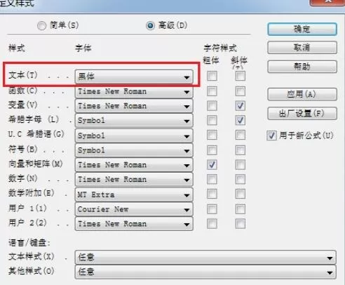Click the 取消 button
The width and height of the screenshot is (345, 285).
[302, 48]
